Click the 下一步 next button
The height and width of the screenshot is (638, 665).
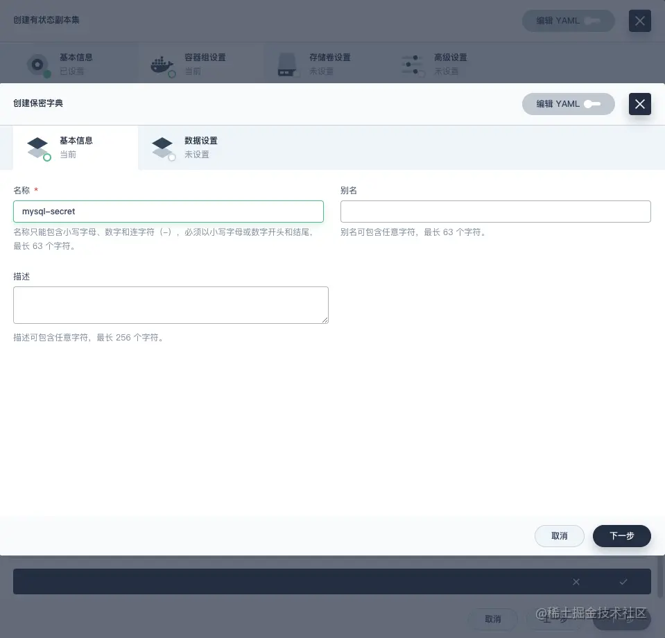[622, 536]
